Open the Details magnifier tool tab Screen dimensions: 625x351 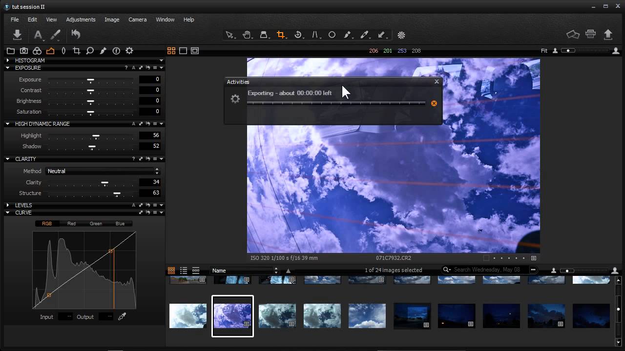[x=90, y=51]
